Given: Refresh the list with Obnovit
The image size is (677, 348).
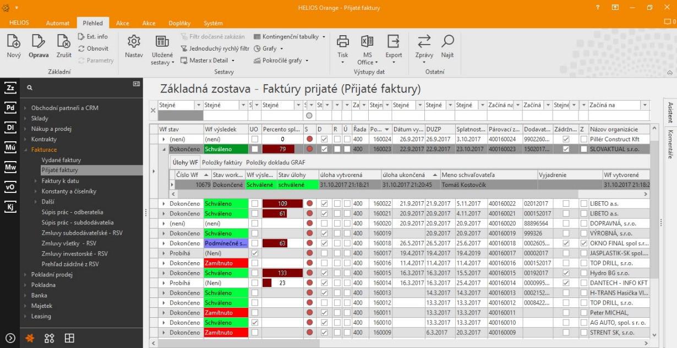Looking at the screenshot, I should [93, 48].
